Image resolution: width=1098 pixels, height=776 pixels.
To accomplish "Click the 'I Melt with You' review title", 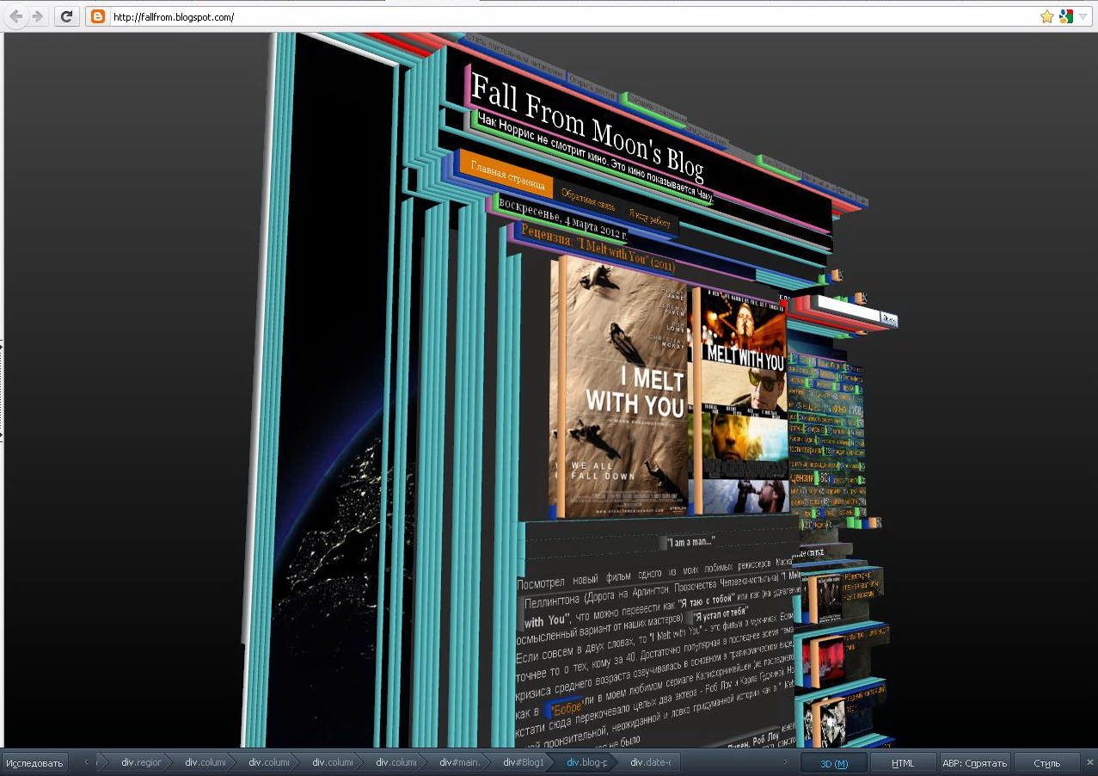I will (598, 249).
